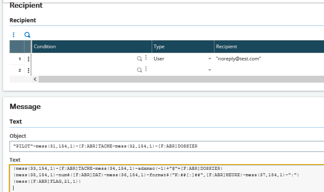The image size is (324, 192).
Task: Click the grid scrollbar left arrow
Action: (x=35, y=79)
